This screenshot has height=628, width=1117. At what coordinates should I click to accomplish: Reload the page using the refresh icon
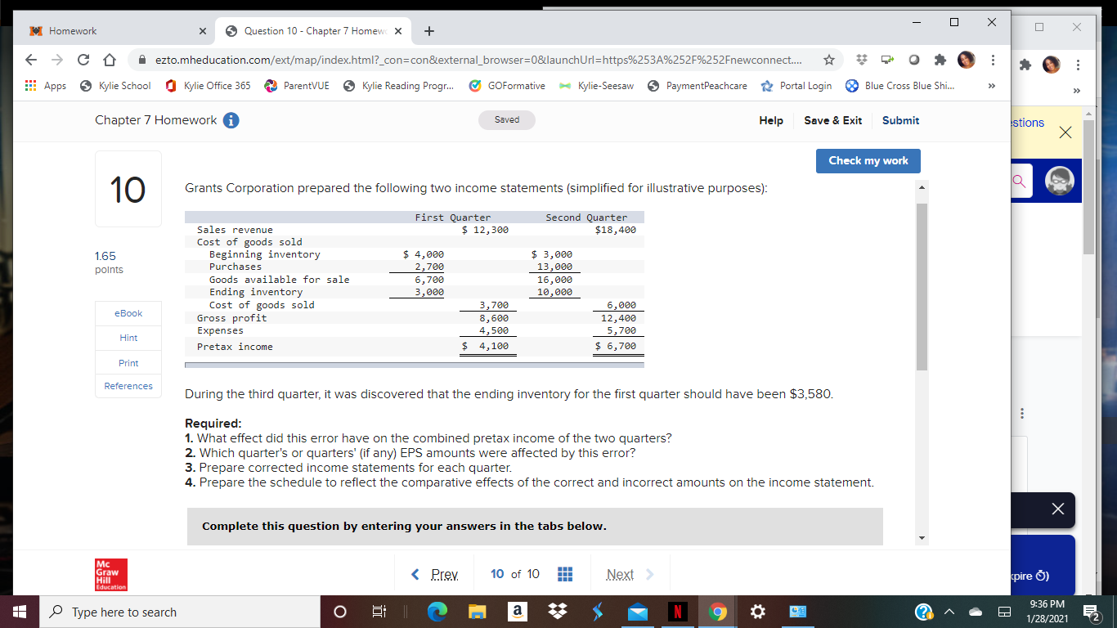coord(85,61)
